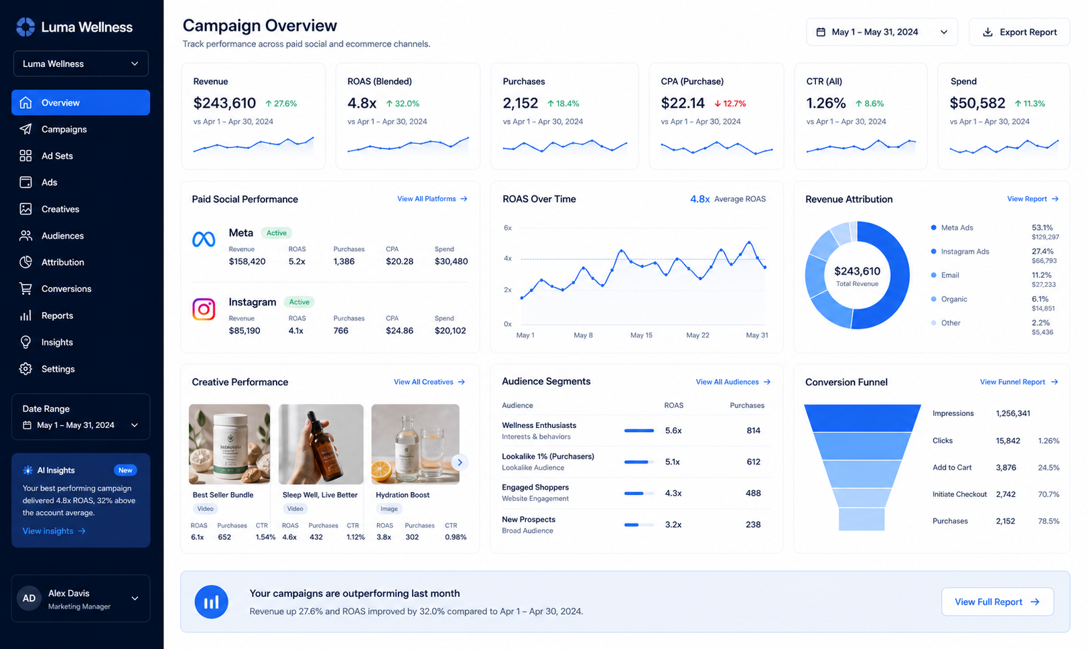Screen dimensions: 1088x649
Task: Click the Spend $50,582 metric card
Action: point(1004,116)
